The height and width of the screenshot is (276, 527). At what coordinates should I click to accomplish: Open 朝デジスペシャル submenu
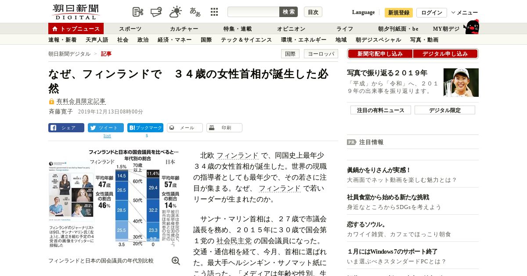[378, 40]
